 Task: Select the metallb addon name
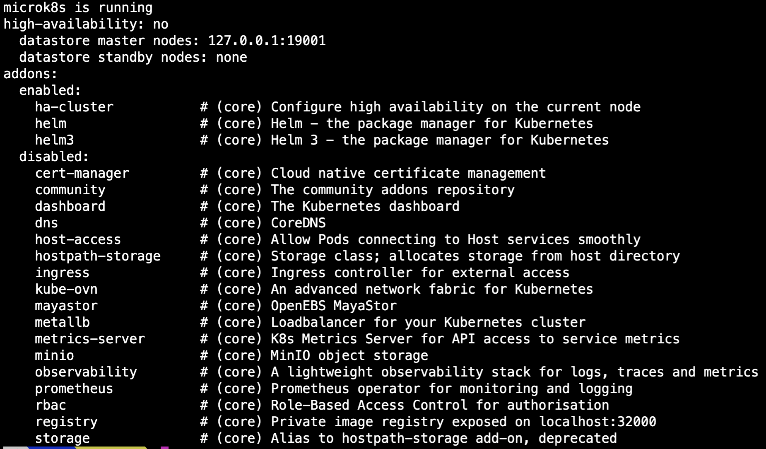62,322
